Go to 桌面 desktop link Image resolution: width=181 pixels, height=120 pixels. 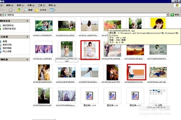[x=5, y=41]
